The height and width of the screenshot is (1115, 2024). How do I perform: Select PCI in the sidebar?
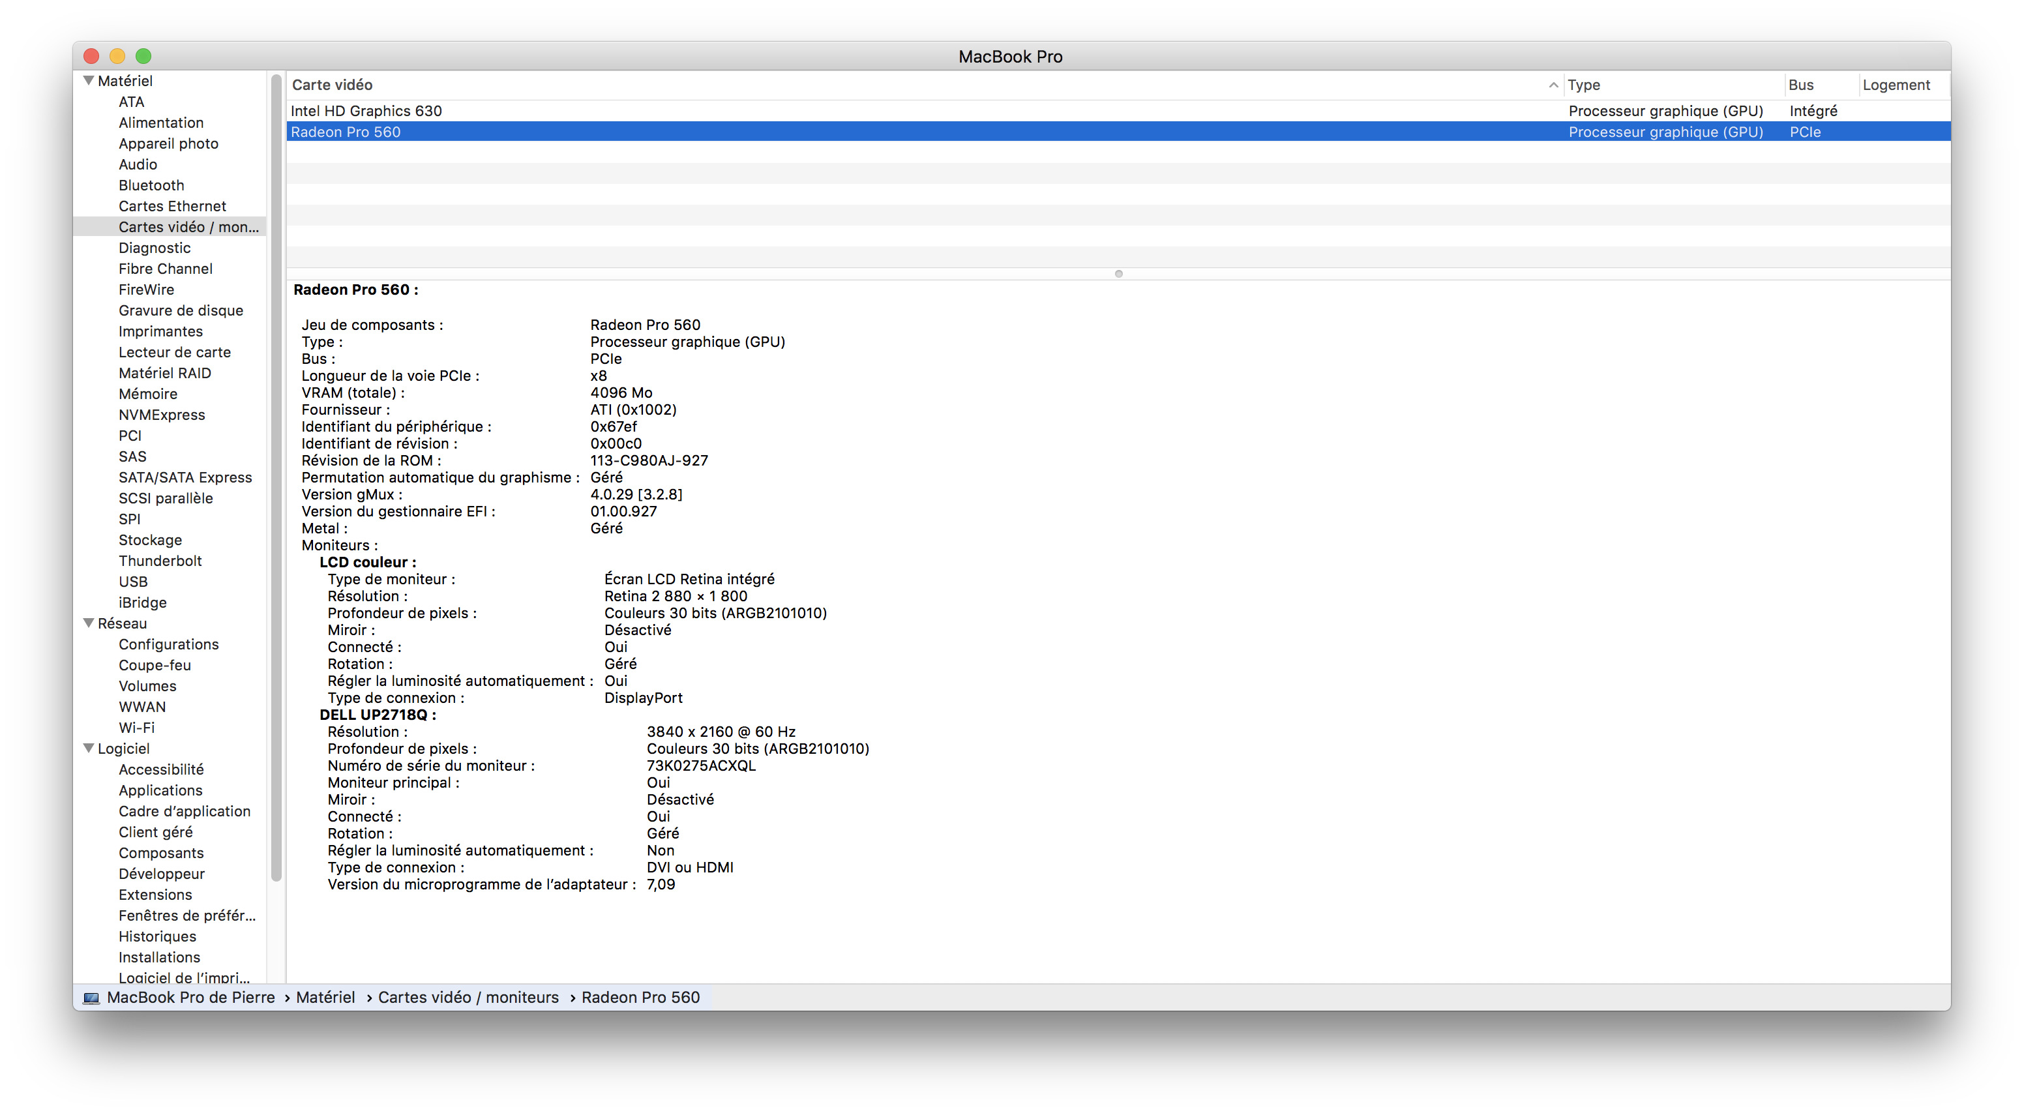click(130, 436)
